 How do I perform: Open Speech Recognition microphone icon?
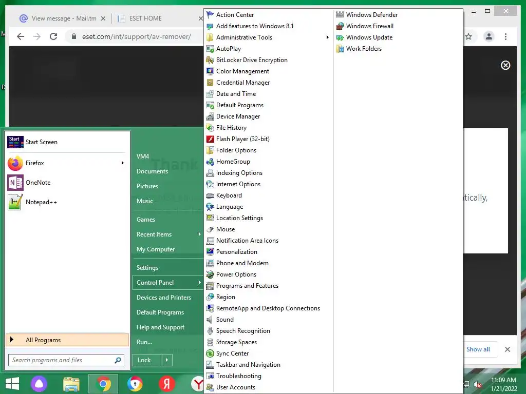point(210,331)
